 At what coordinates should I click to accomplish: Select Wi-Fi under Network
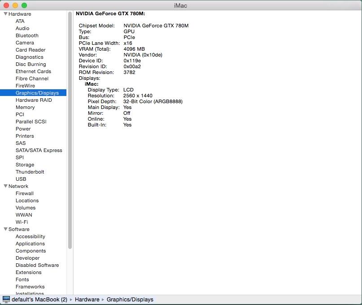coord(22,222)
